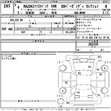Select the エアB equipment code
Screen dimensions: 111x111
click(96, 37)
